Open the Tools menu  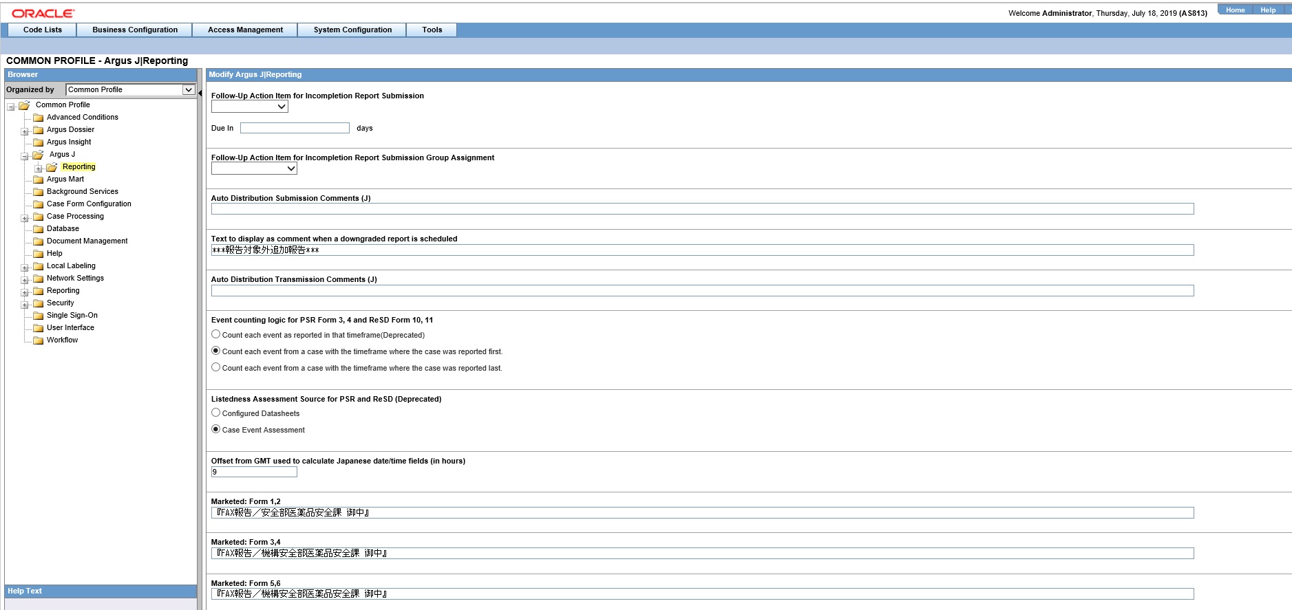pyautogui.click(x=432, y=30)
